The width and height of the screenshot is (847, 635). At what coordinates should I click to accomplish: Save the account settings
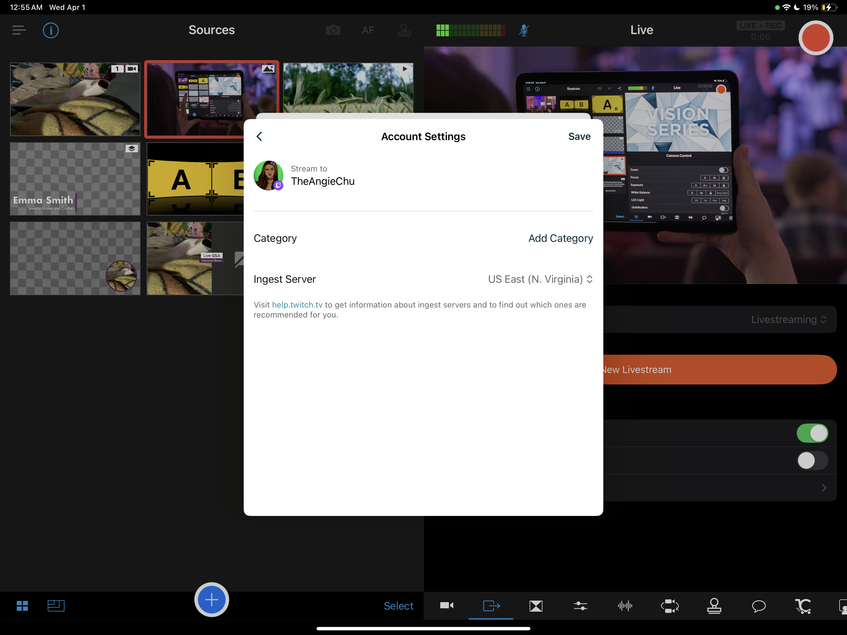click(579, 136)
